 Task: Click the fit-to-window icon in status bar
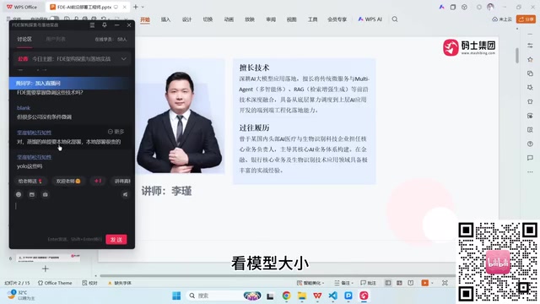point(445,283)
